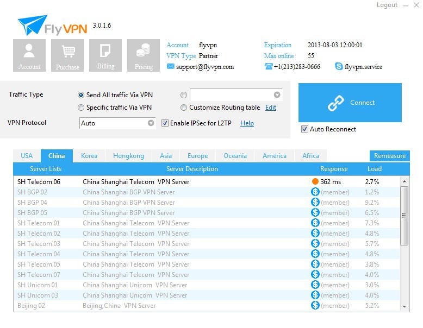Select Specific traffic Via VPN option
This screenshot has width=423, height=328.
(x=80, y=108)
